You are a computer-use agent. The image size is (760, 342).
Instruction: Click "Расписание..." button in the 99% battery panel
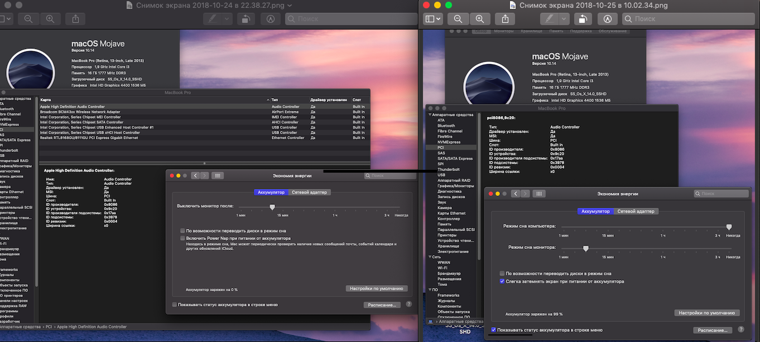(x=713, y=330)
